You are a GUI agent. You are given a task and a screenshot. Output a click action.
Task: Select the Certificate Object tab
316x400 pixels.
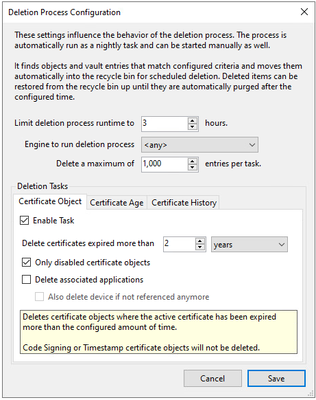point(50,201)
